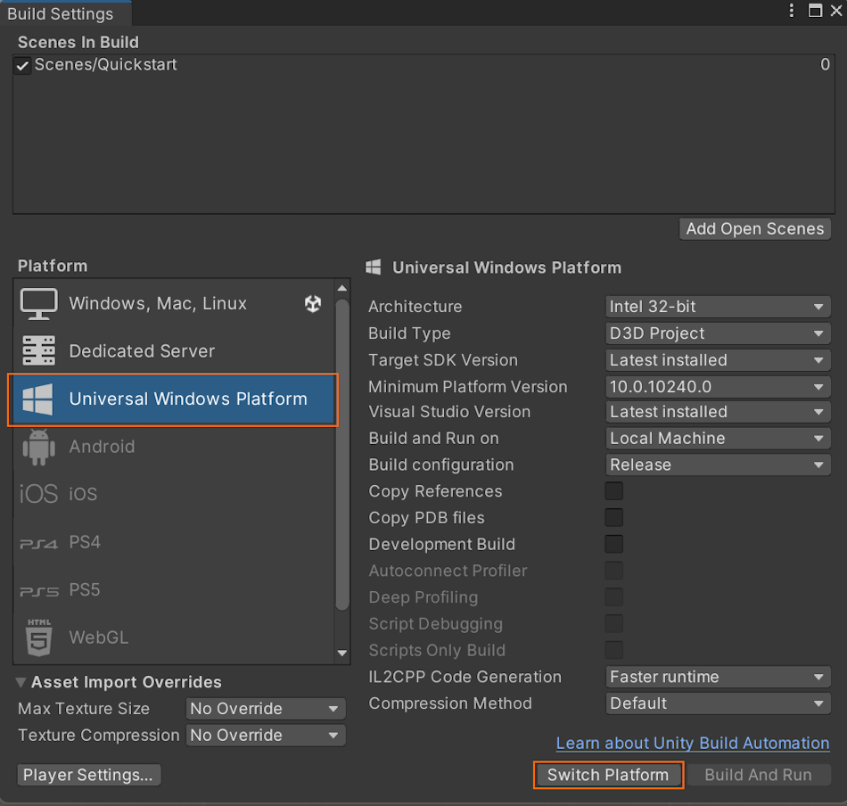This screenshot has height=806, width=847.
Task: Toggle the Autoconnect Profiler checkbox
Action: [613, 571]
